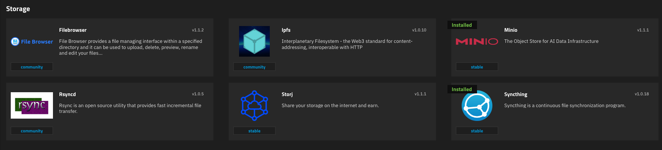Click the blue Storj hexagon icon
This screenshot has width=662, height=150.
[254, 105]
